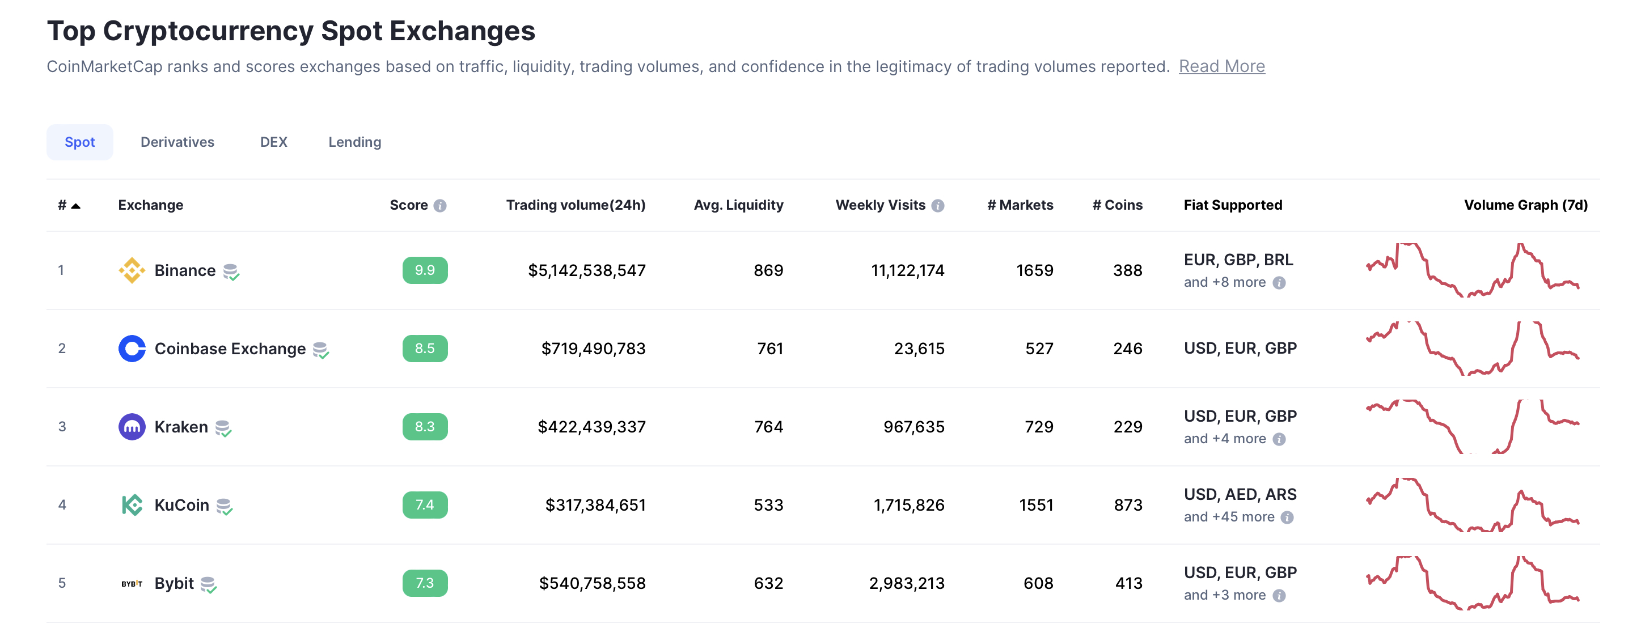This screenshot has height=628, width=1641.
Task: Click Binance's proof-of-reserves badge icon
Action: point(231,272)
